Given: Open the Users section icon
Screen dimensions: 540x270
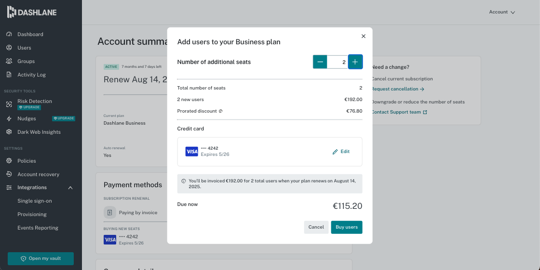Looking at the screenshot, I should (9, 48).
